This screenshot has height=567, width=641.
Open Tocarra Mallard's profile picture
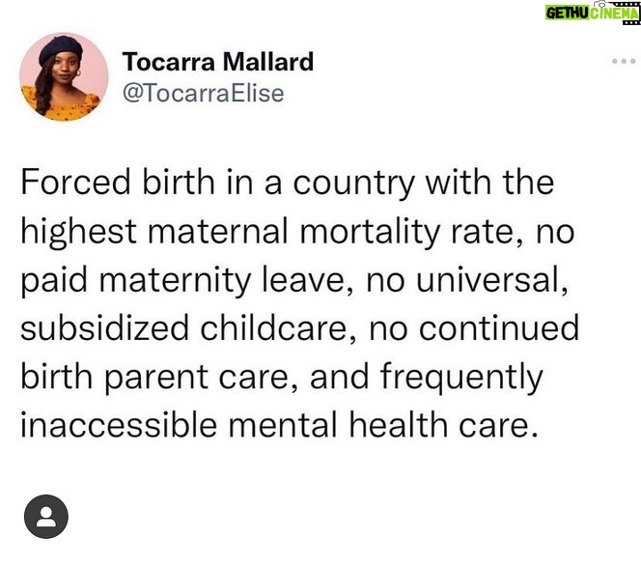64,77
